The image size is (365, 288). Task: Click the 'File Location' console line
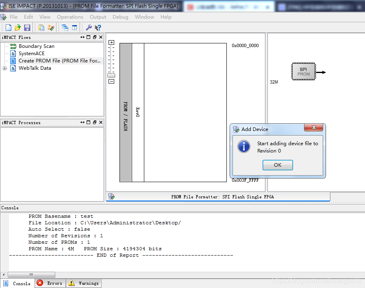pos(105,223)
